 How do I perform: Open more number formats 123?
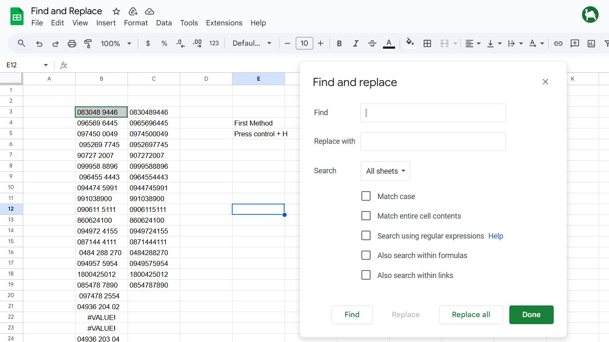pyautogui.click(x=214, y=43)
